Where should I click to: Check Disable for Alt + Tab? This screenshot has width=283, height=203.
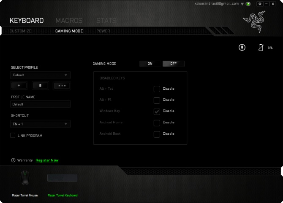tap(157, 89)
